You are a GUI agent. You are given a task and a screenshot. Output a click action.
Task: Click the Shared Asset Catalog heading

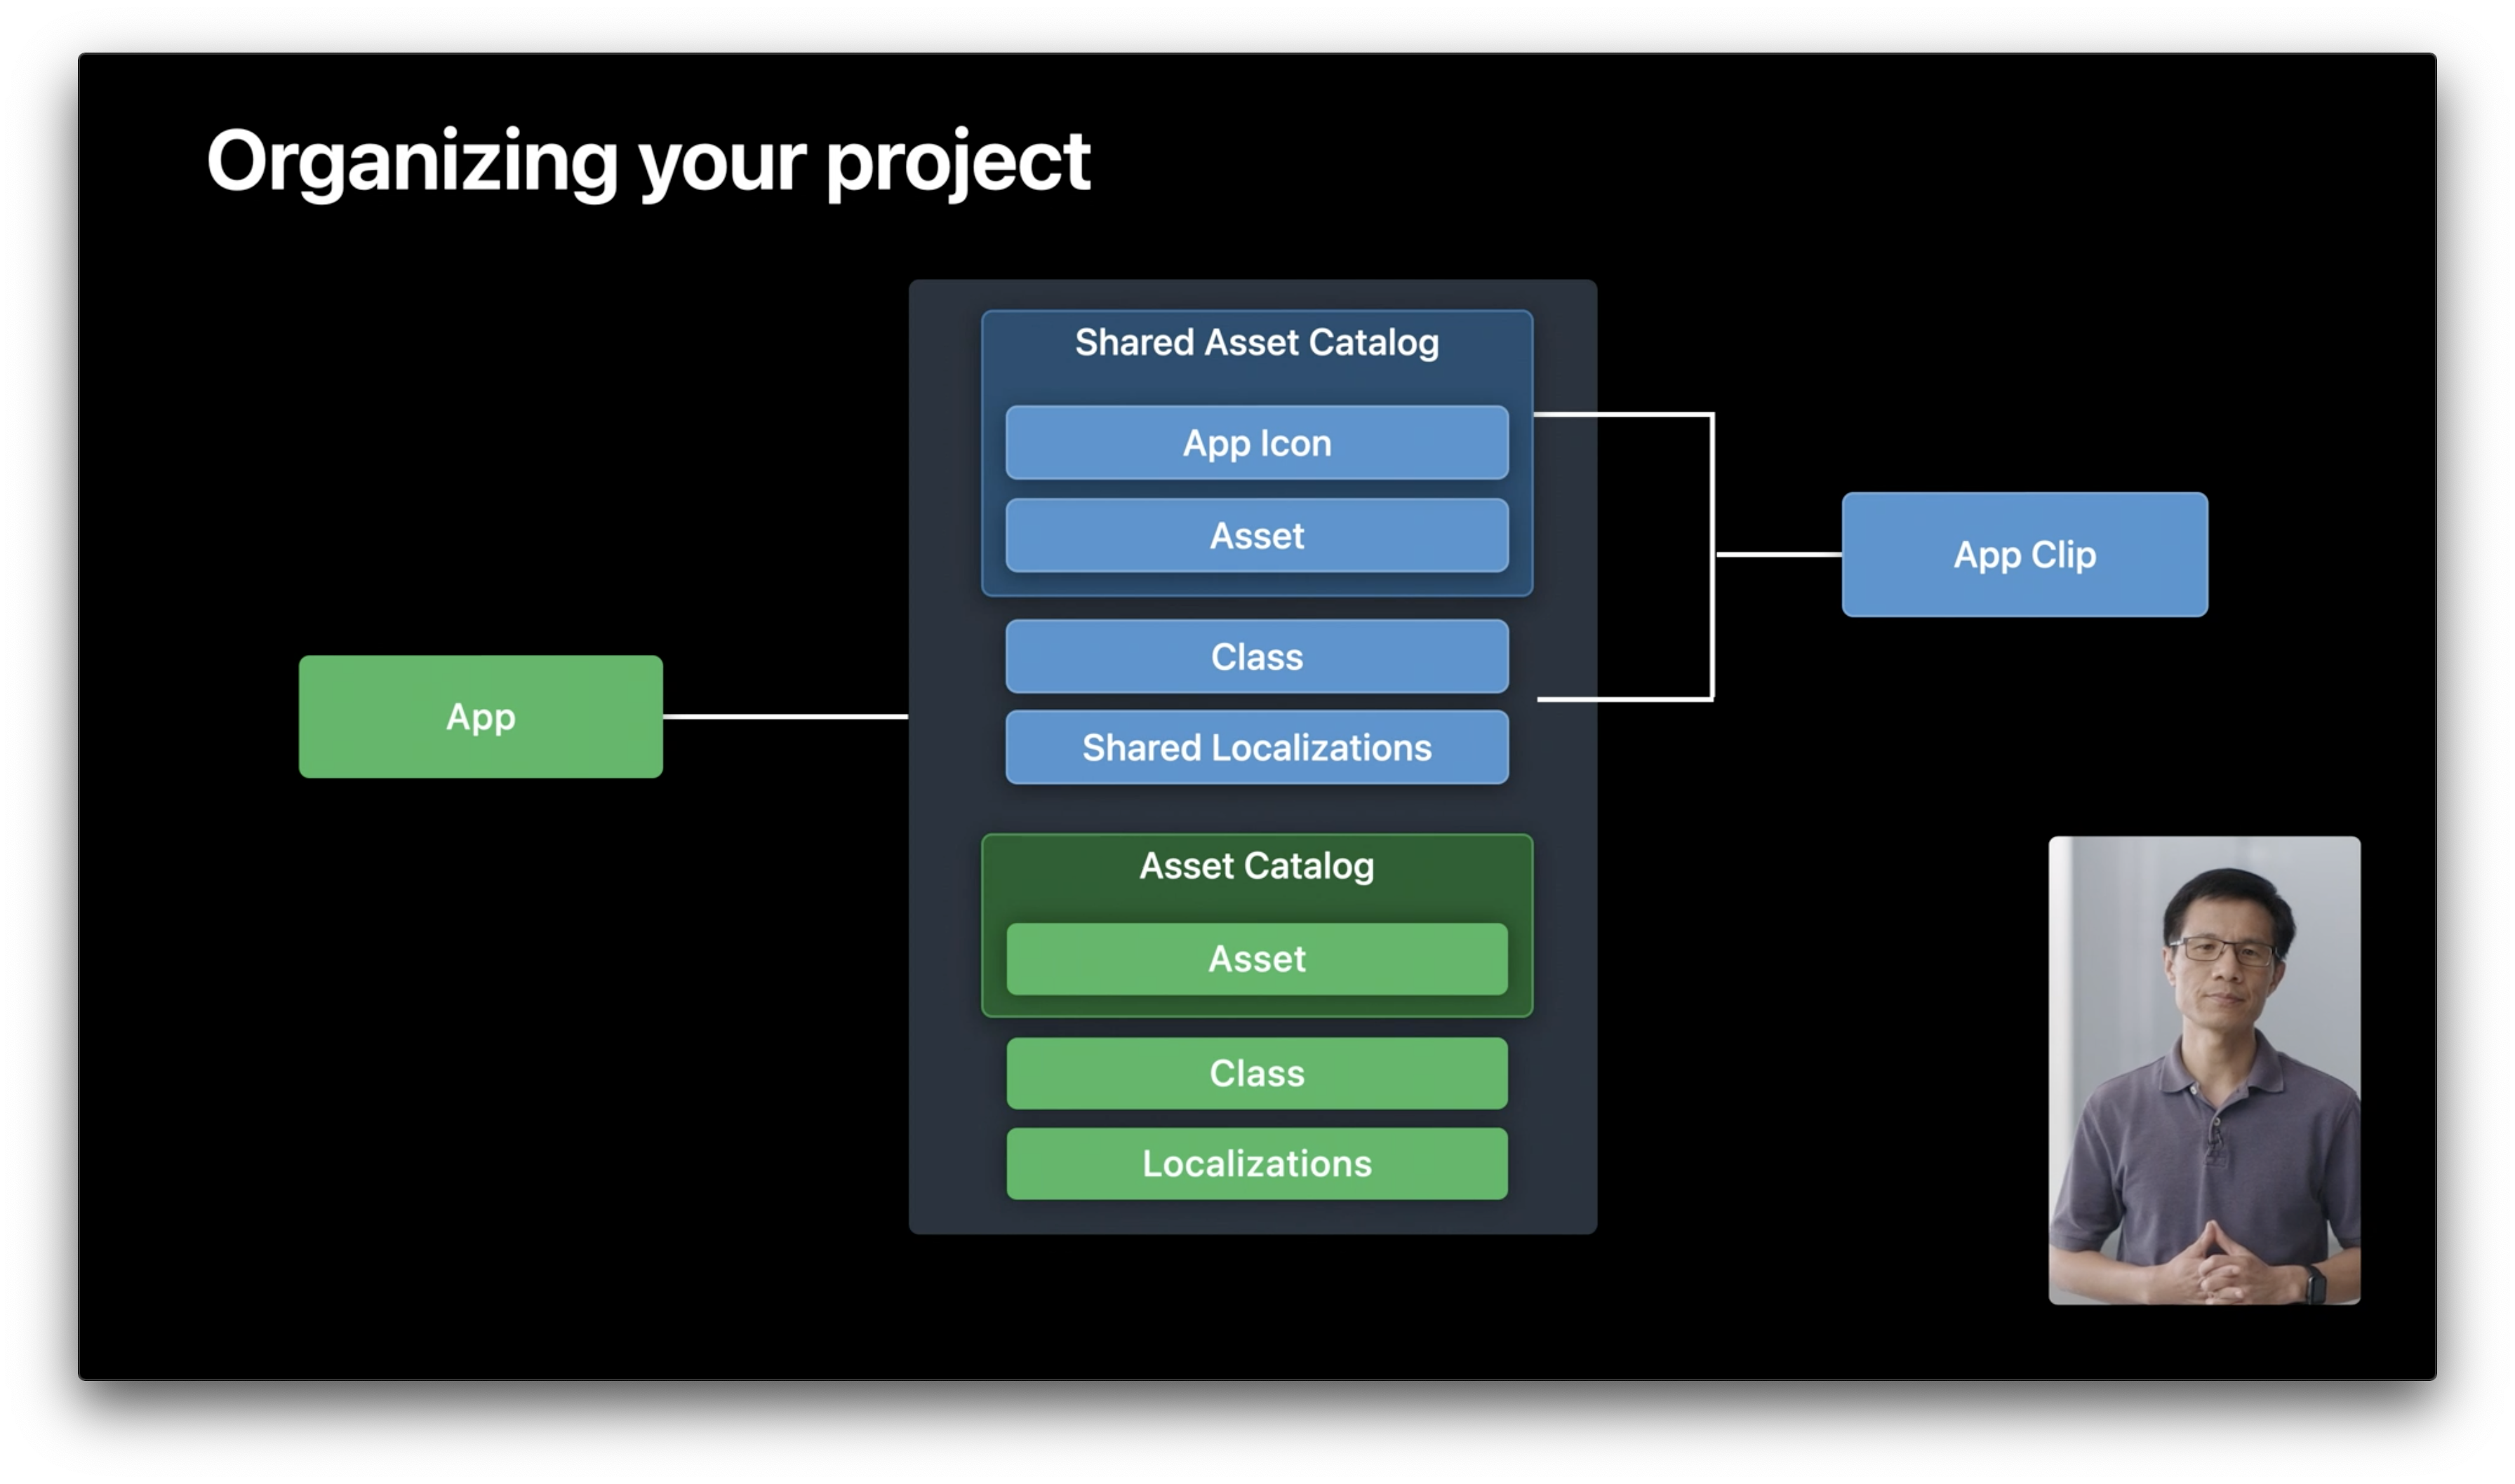[1257, 342]
